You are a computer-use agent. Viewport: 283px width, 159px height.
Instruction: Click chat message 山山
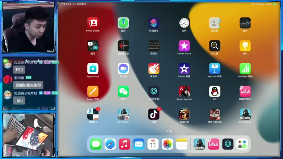click(19, 101)
